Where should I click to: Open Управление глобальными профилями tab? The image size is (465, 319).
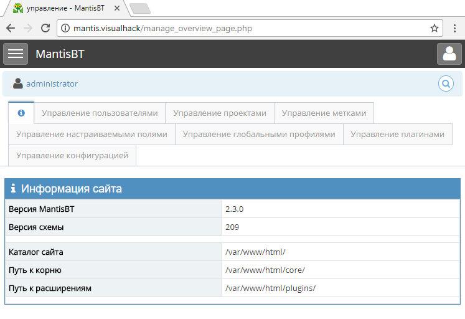tap(259, 135)
